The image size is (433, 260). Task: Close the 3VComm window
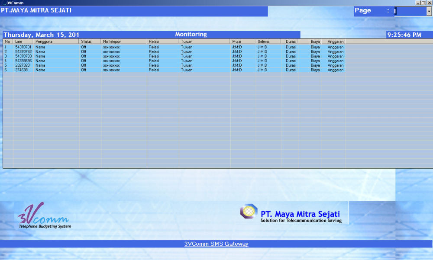click(430, 3)
